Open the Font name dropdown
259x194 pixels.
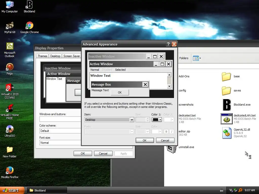pos(109,131)
